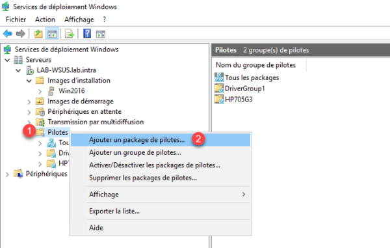The height and width of the screenshot is (248, 390).
Task: Click the Win2016 image group icon
Action: pos(51,91)
